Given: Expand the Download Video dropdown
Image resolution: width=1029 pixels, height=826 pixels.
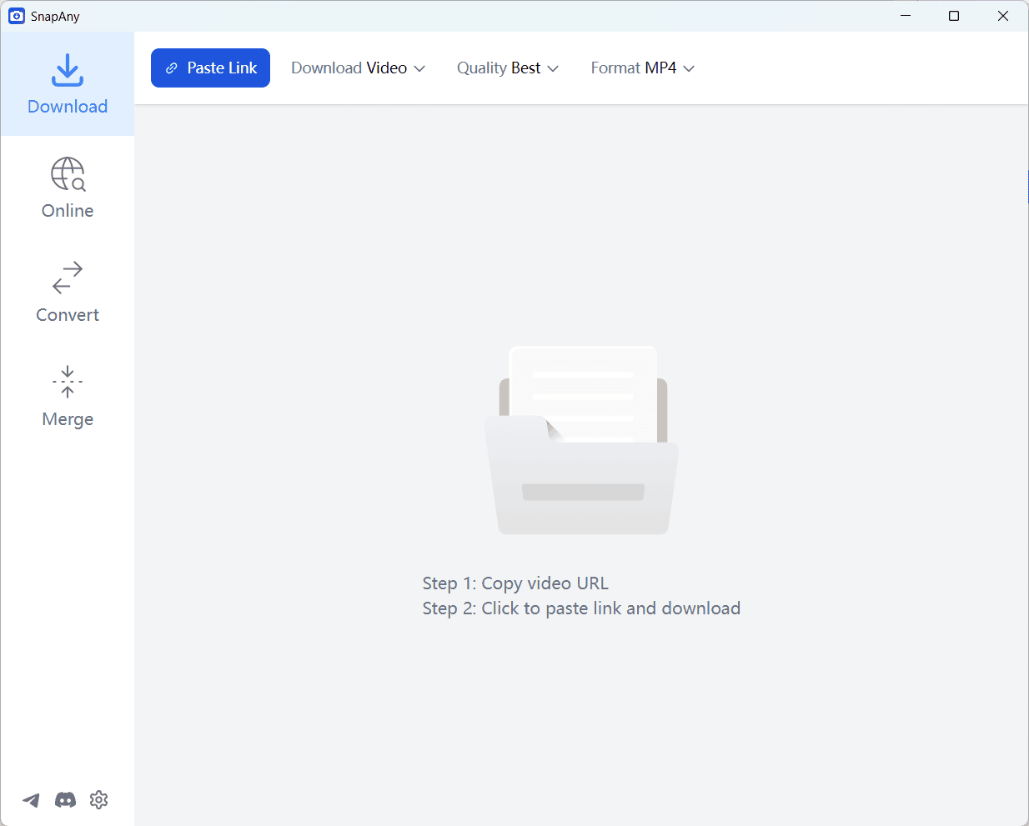Looking at the screenshot, I should tap(358, 68).
